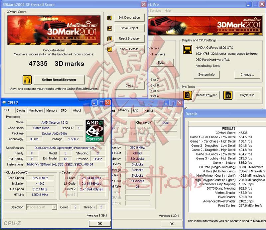Open the About tab in front CPU-Z

pyautogui.click(x=77, y=110)
